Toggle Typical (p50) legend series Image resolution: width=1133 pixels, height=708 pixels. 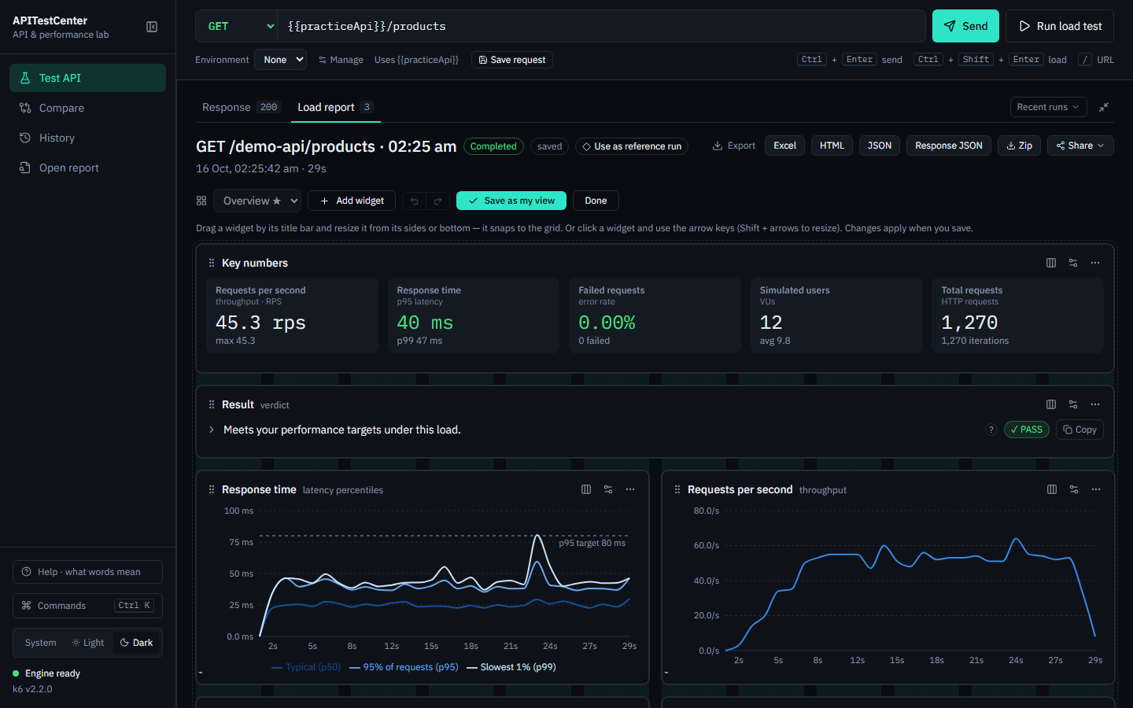pos(306,667)
